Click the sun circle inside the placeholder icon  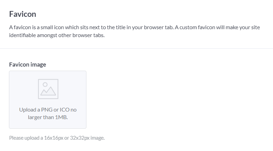pos(45,84)
